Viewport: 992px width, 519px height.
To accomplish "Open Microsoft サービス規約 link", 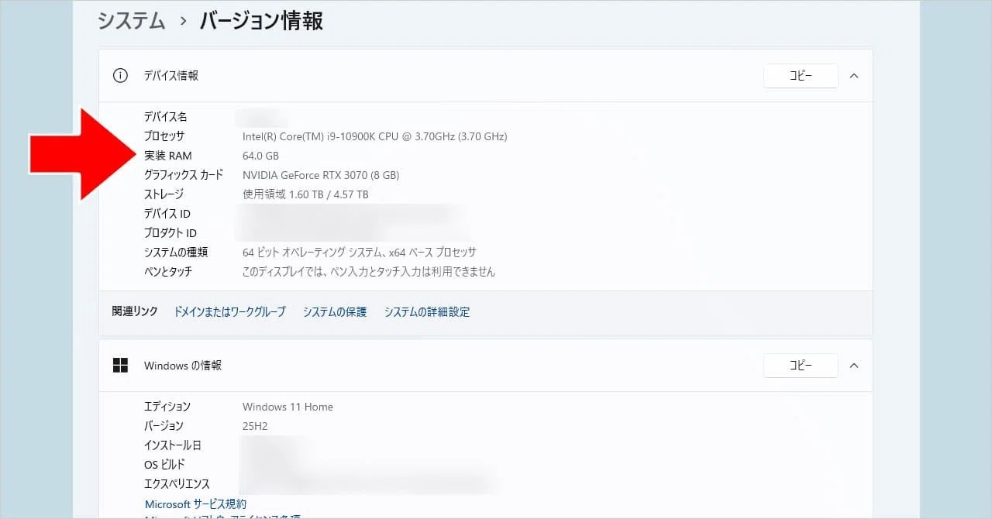I will click(x=195, y=504).
